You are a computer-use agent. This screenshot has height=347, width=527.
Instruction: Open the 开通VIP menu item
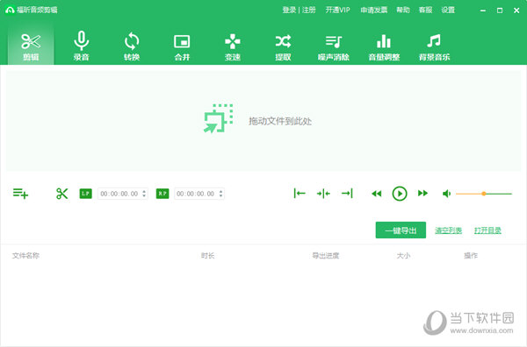pos(337,10)
